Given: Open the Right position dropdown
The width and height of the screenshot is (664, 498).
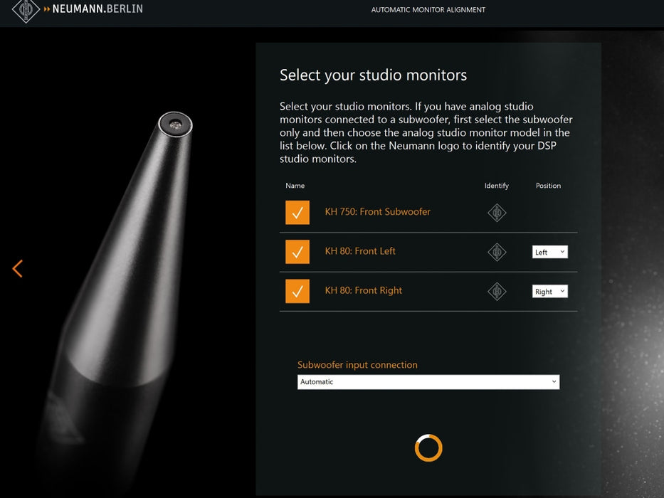Looking at the screenshot, I should coord(549,292).
